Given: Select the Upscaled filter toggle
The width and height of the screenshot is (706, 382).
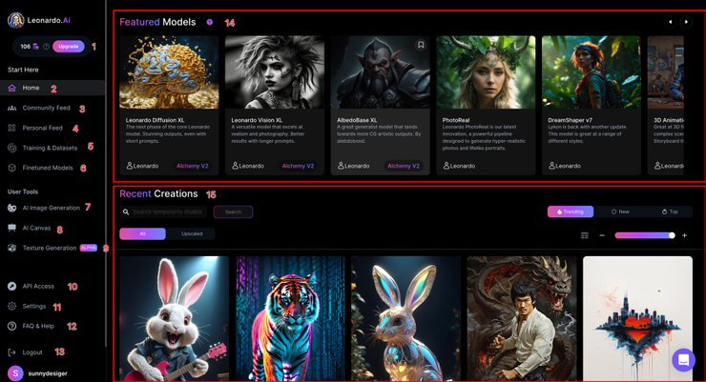Looking at the screenshot, I should click(x=192, y=233).
